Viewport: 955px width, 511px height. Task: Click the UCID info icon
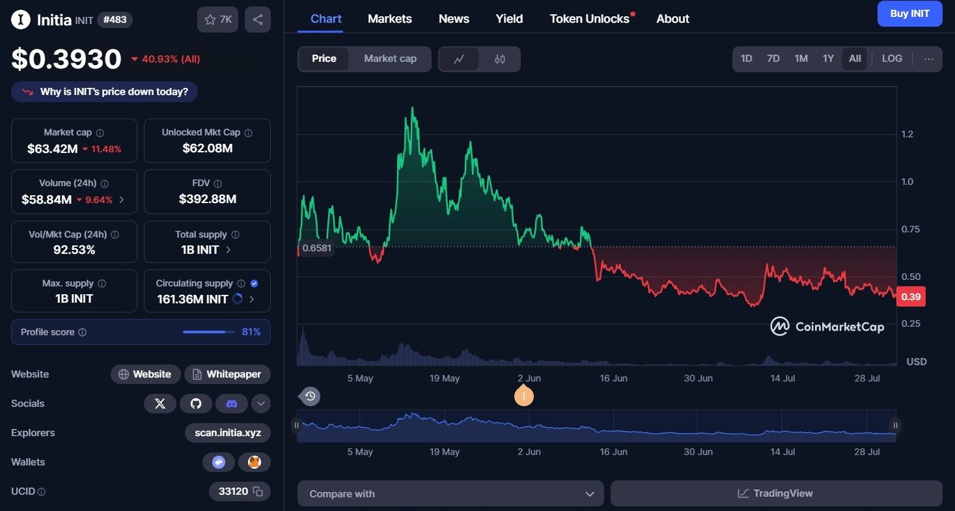coord(42,492)
